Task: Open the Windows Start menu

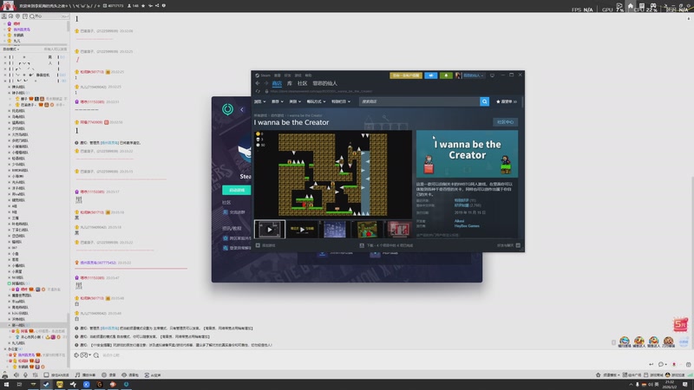Action: tap(6, 385)
